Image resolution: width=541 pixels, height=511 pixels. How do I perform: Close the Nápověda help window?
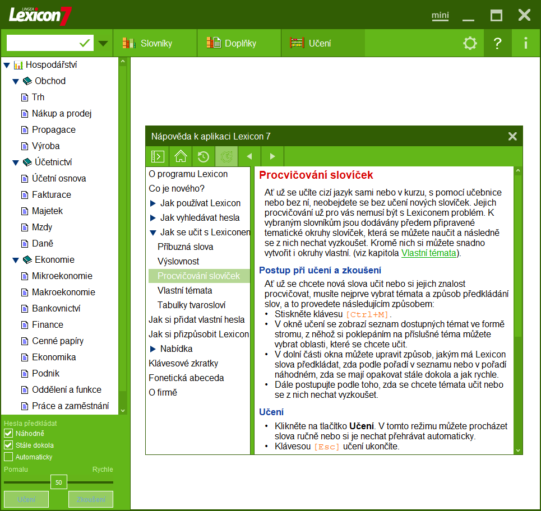tap(512, 137)
